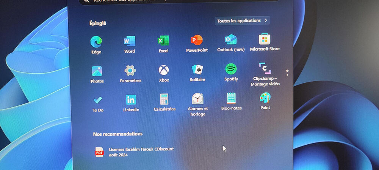Click the Nos recommandations heading
This screenshot has height=170, width=379.
[118, 134]
